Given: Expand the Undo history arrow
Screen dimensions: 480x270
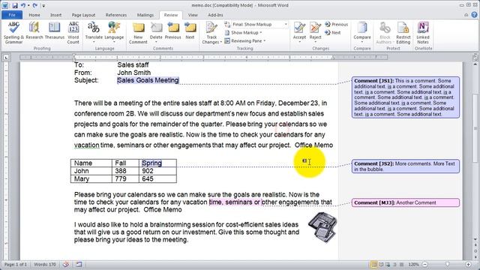Looking at the screenshot, I should click(x=28, y=5).
